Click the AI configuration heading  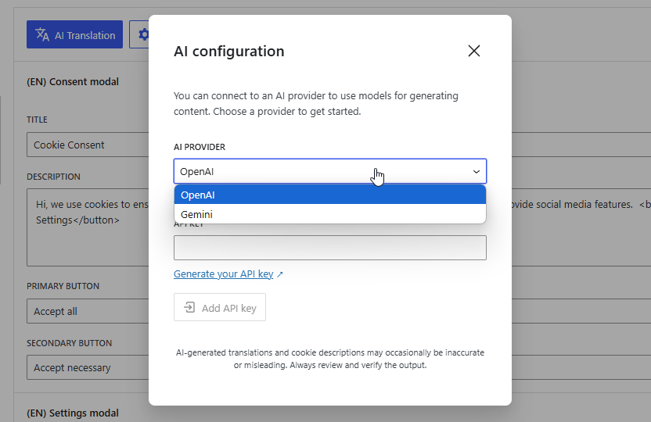coord(228,51)
